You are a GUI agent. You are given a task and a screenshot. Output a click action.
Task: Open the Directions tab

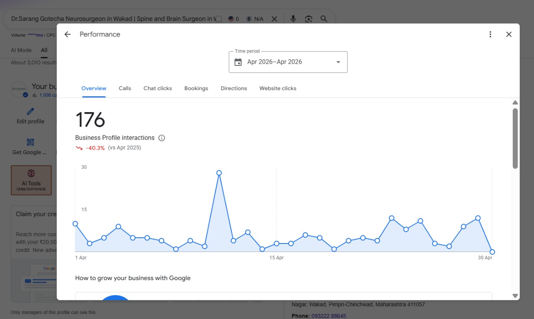point(234,88)
